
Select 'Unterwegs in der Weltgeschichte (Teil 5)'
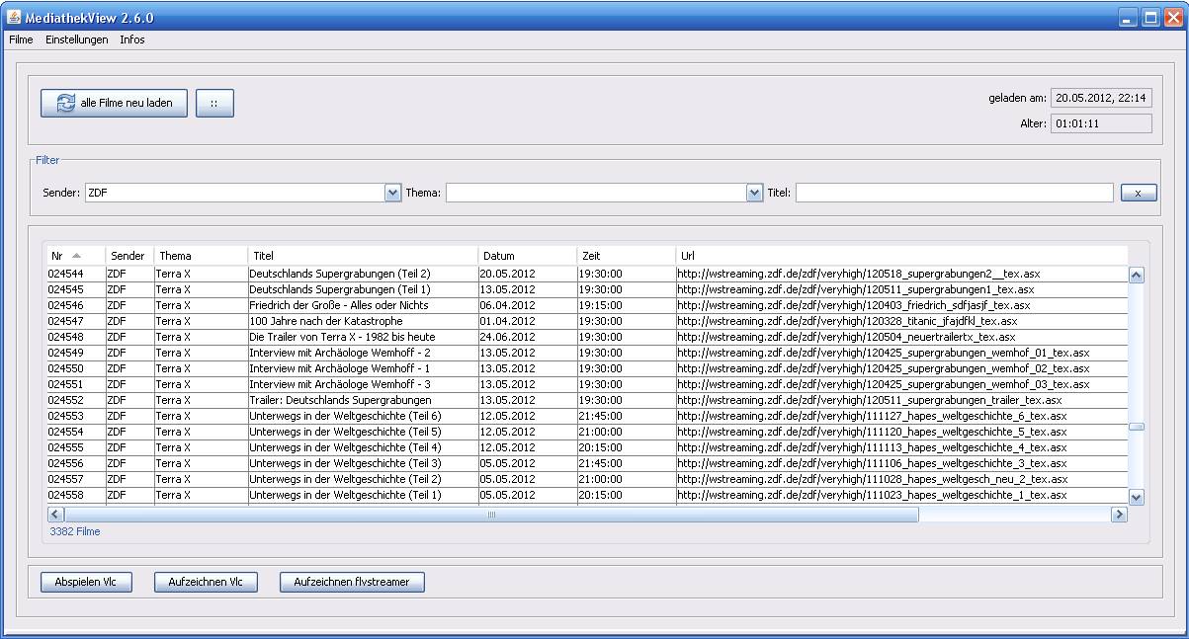tap(587, 432)
